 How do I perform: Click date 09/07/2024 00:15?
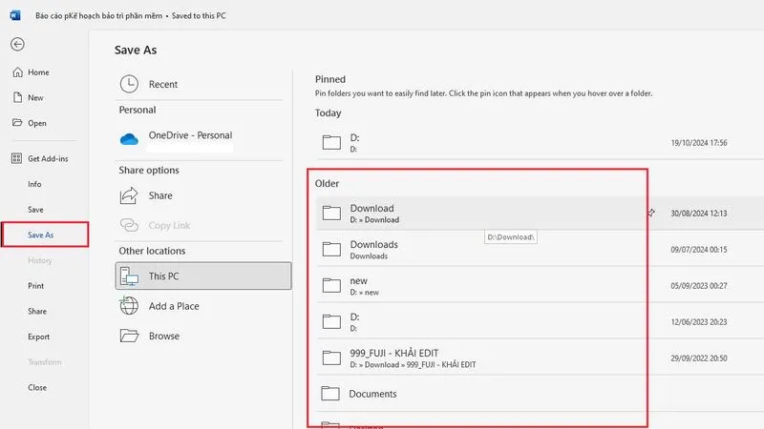[699, 249]
